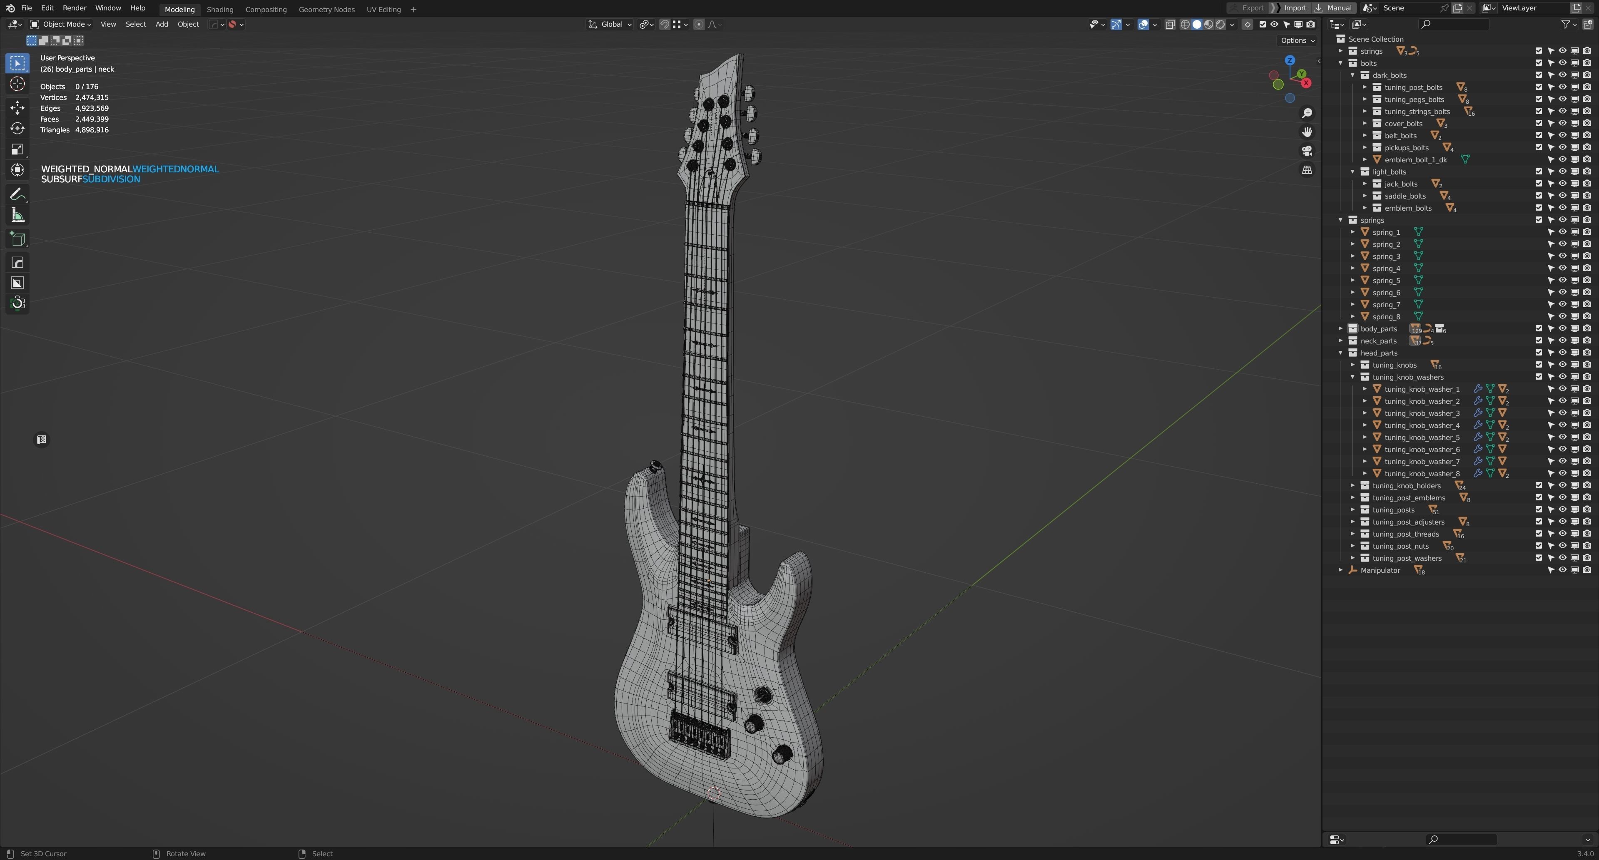
Task: Select the 3D Cursor tool
Action: (x=17, y=85)
